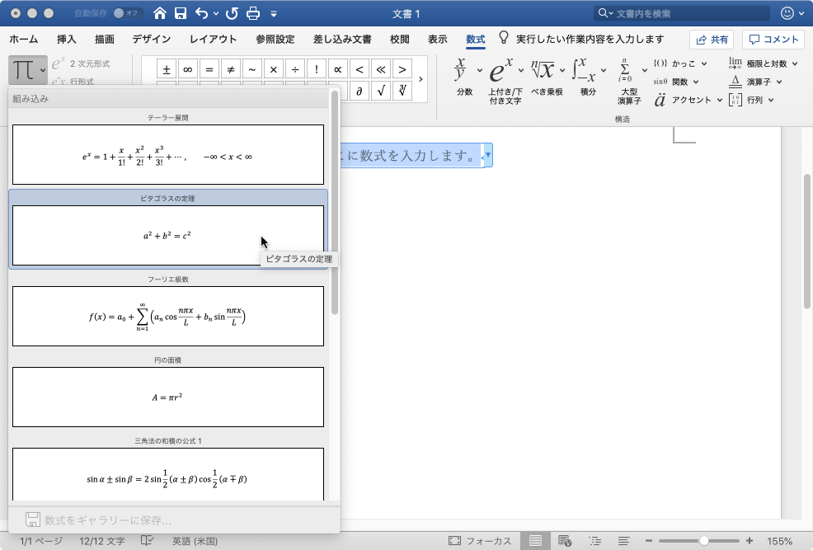Viewport: 813px width, 550px height.
Task: Insert the tilde symbol
Action: [252, 69]
